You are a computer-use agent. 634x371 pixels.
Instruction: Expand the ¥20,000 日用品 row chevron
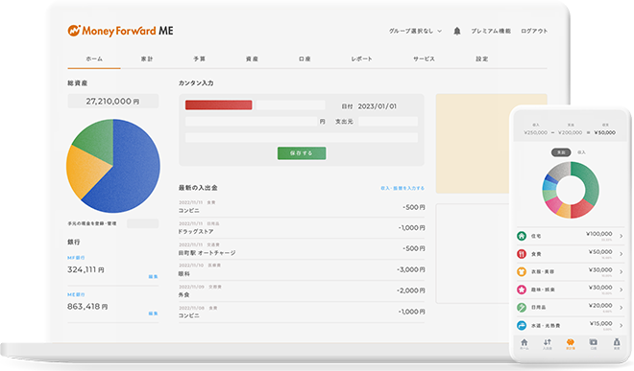622,308
